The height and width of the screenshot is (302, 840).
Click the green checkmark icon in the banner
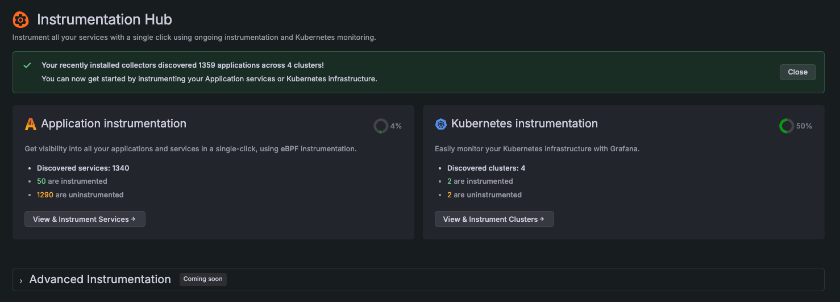pos(27,65)
